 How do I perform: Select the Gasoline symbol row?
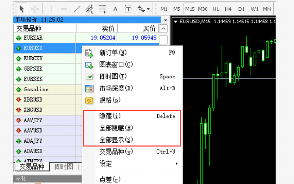tap(48, 89)
